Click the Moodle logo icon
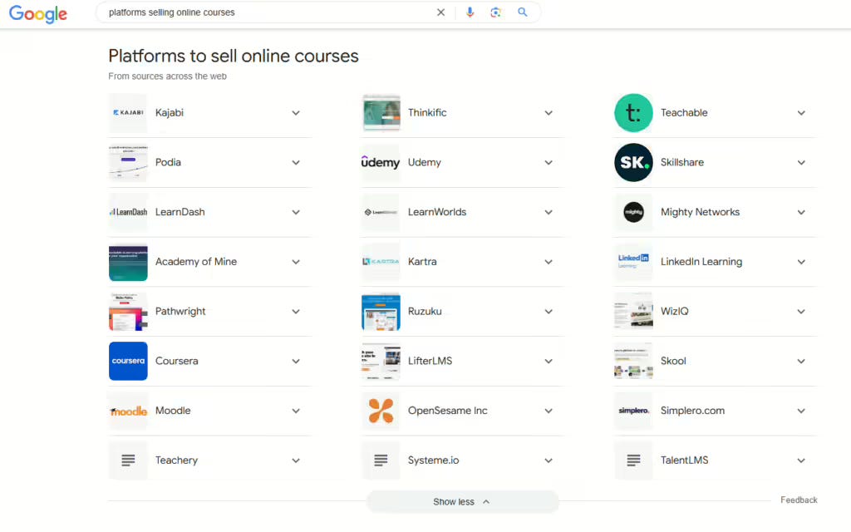This screenshot has width=851, height=532. [x=128, y=411]
